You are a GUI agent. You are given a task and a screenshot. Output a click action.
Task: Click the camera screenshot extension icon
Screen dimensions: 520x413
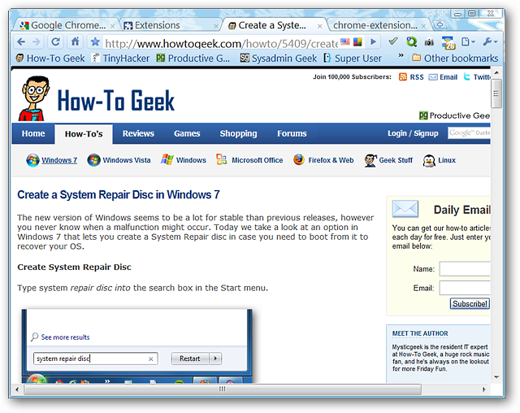pyautogui.click(x=429, y=42)
